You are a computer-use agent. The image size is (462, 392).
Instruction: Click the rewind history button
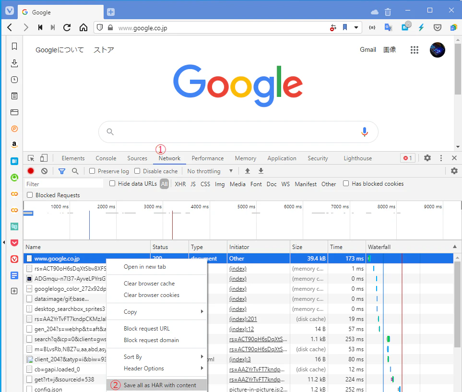point(40,28)
